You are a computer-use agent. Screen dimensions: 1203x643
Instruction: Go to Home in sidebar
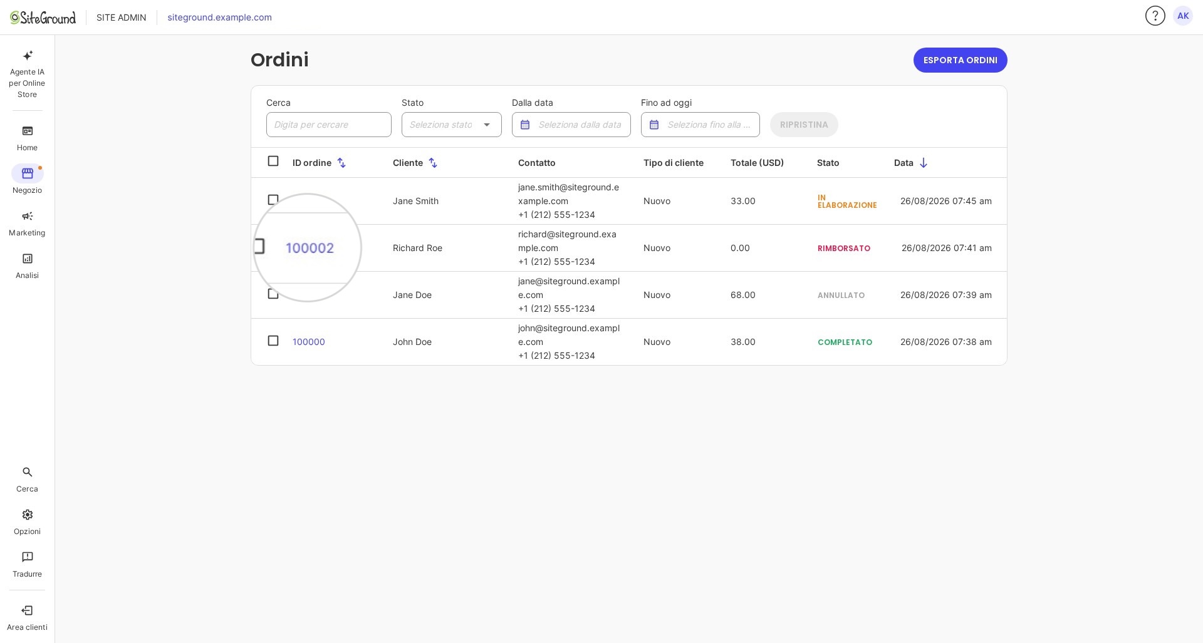(x=27, y=138)
